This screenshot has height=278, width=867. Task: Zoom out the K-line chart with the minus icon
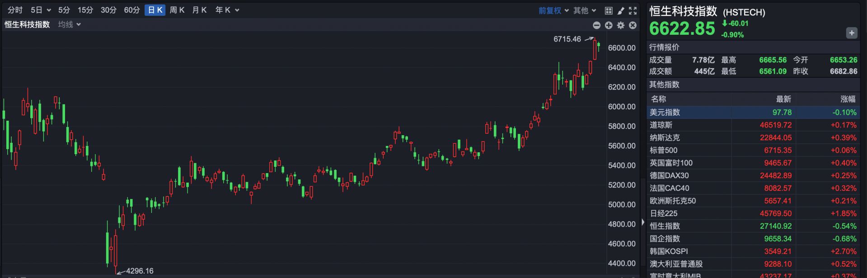[x=596, y=25]
